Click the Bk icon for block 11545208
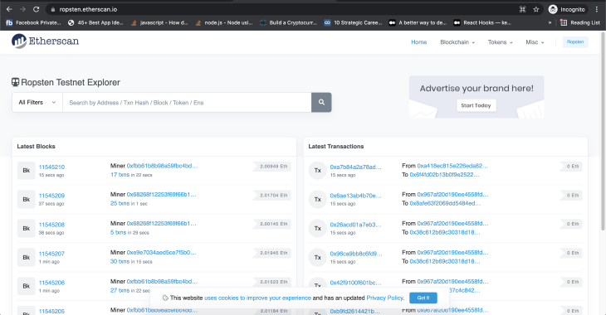Image resolution: width=606 pixels, height=315 pixels. click(27, 228)
